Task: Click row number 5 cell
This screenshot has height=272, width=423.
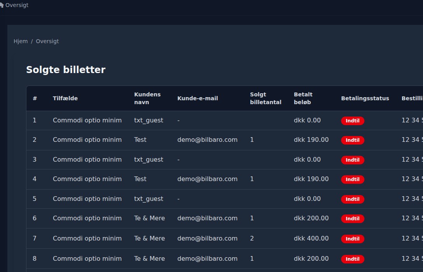Action: coord(35,199)
